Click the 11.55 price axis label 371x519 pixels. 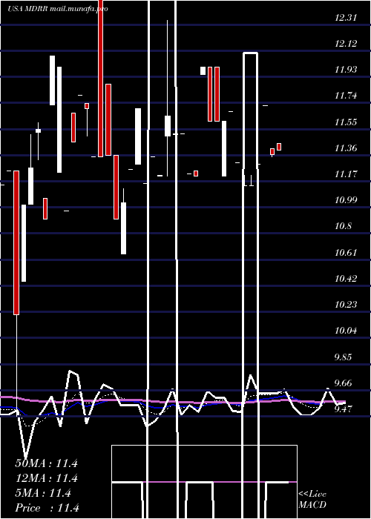346,122
